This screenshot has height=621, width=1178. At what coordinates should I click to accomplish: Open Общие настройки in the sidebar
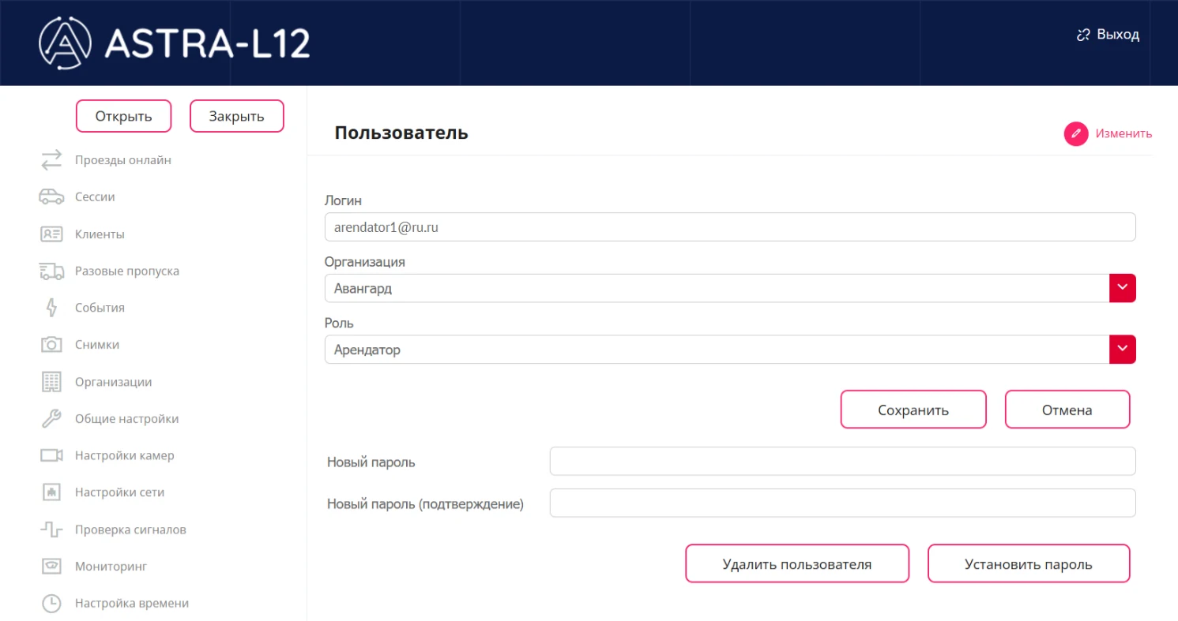(x=126, y=419)
